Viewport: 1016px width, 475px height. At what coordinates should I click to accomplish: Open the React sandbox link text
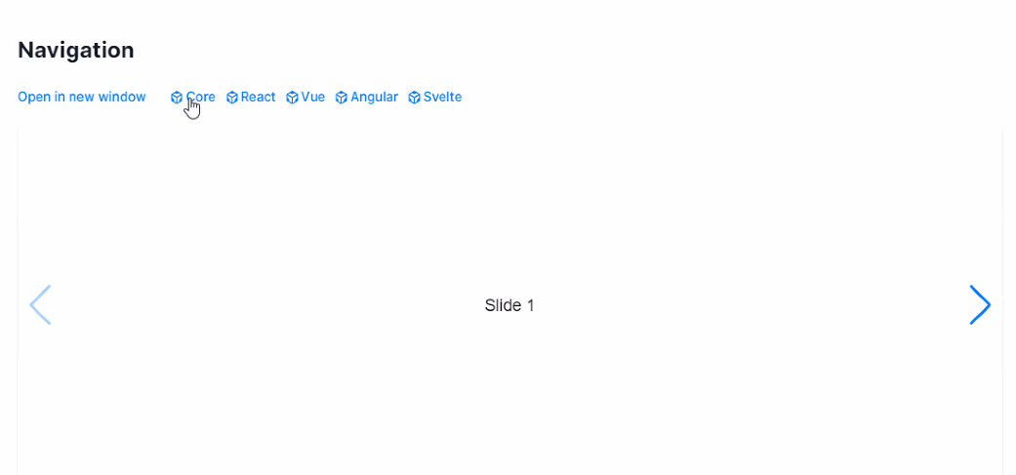click(x=259, y=98)
